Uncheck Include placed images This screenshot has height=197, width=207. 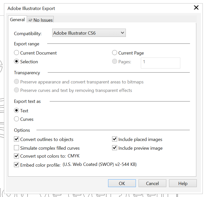[114, 139]
